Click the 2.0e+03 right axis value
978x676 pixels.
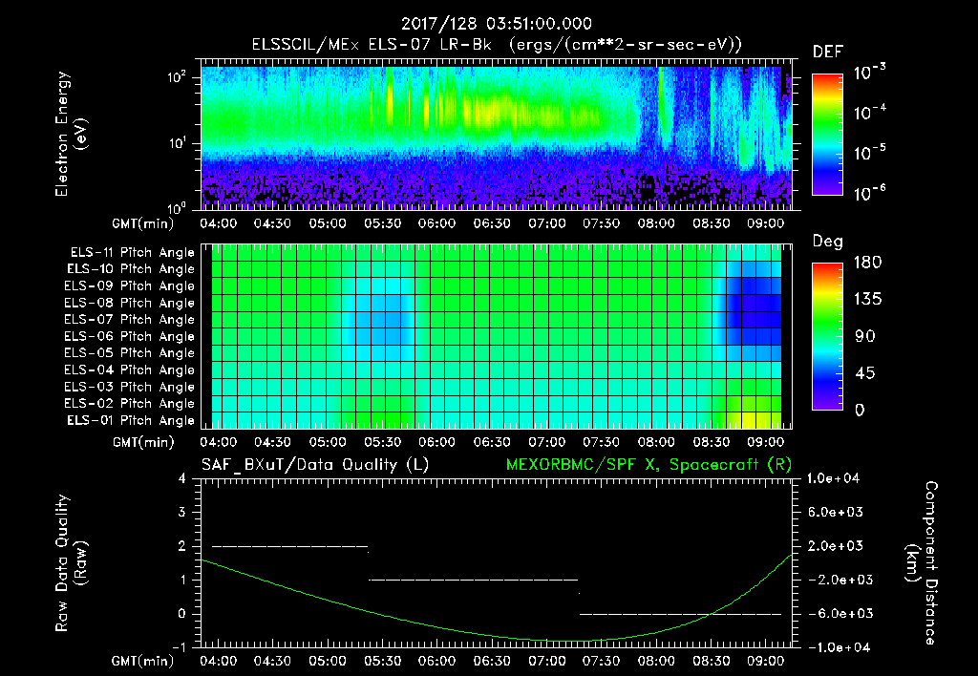837,546
